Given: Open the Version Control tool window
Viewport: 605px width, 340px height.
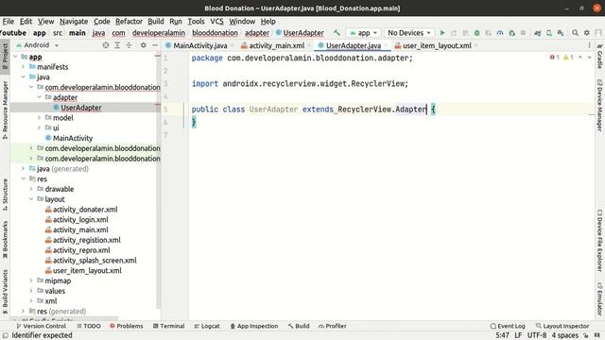Looking at the screenshot, I should click(42, 326).
